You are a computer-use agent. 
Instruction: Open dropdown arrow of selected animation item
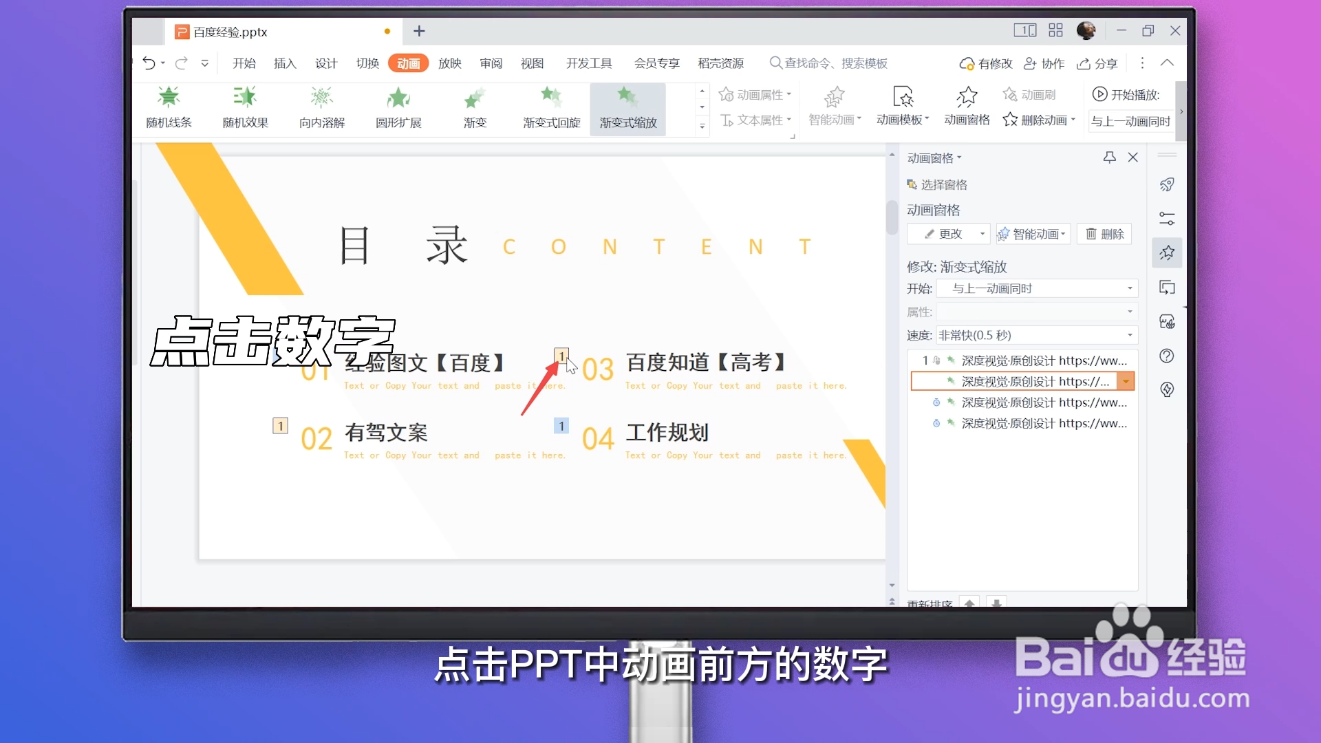tap(1126, 381)
